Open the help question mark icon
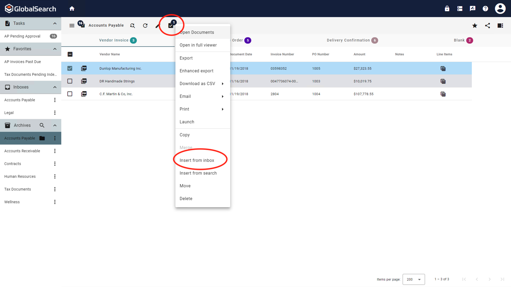The height and width of the screenshot is (287, 511). [x=485, y=8]
